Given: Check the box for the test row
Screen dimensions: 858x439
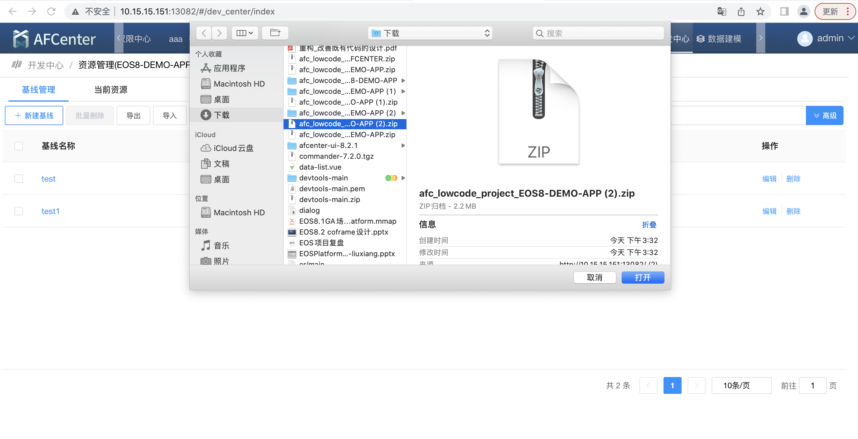Looking at the screenshot, I should point(19,179).
